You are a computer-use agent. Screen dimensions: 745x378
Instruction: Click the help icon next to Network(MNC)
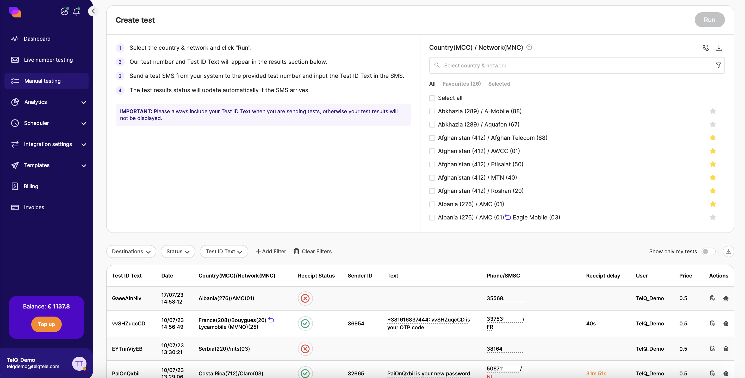(529, 47)
